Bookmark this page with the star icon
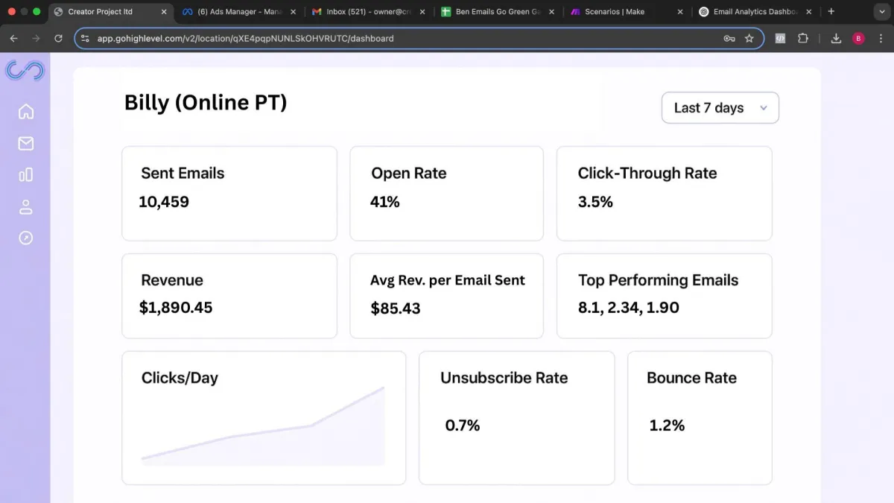This screenshot has height=503, width=894. point(749,39)
